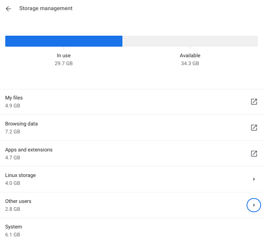Click the Storage management page title

46,8
